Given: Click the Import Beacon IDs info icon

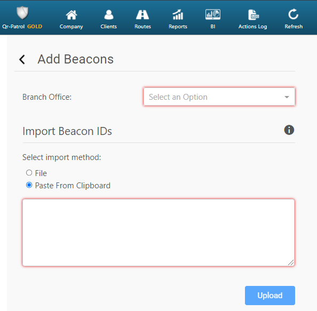Looking at the screenshot, I should [x=289, y=130].
